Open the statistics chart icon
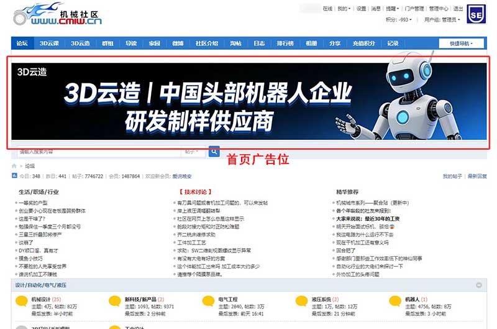The image size is (497, 329). [14, 177]
